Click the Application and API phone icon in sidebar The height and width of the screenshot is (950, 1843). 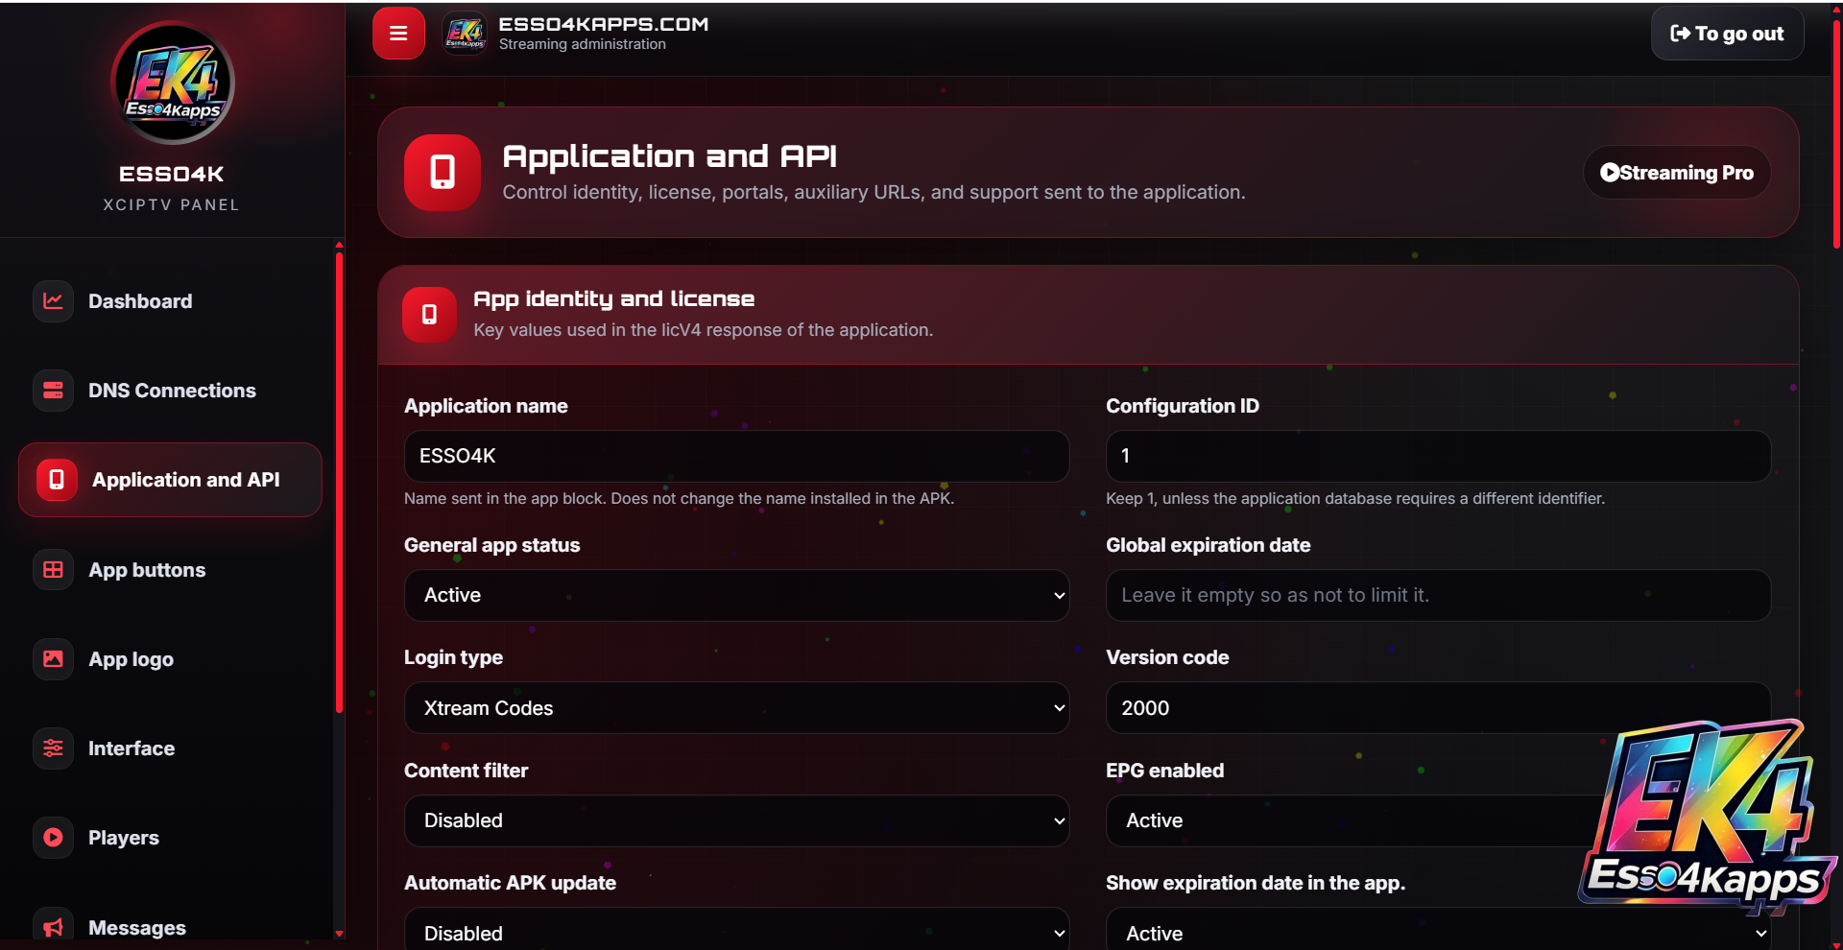coord(57,480)
